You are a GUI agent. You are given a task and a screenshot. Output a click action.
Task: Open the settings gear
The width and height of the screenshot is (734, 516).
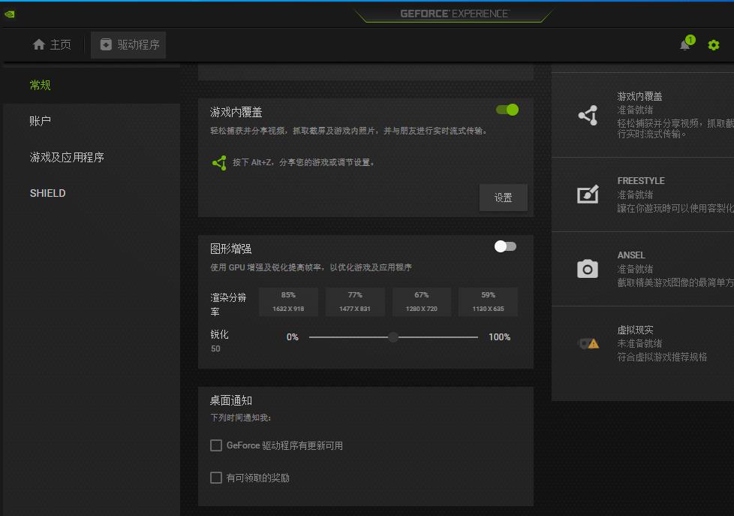point(713,44)
